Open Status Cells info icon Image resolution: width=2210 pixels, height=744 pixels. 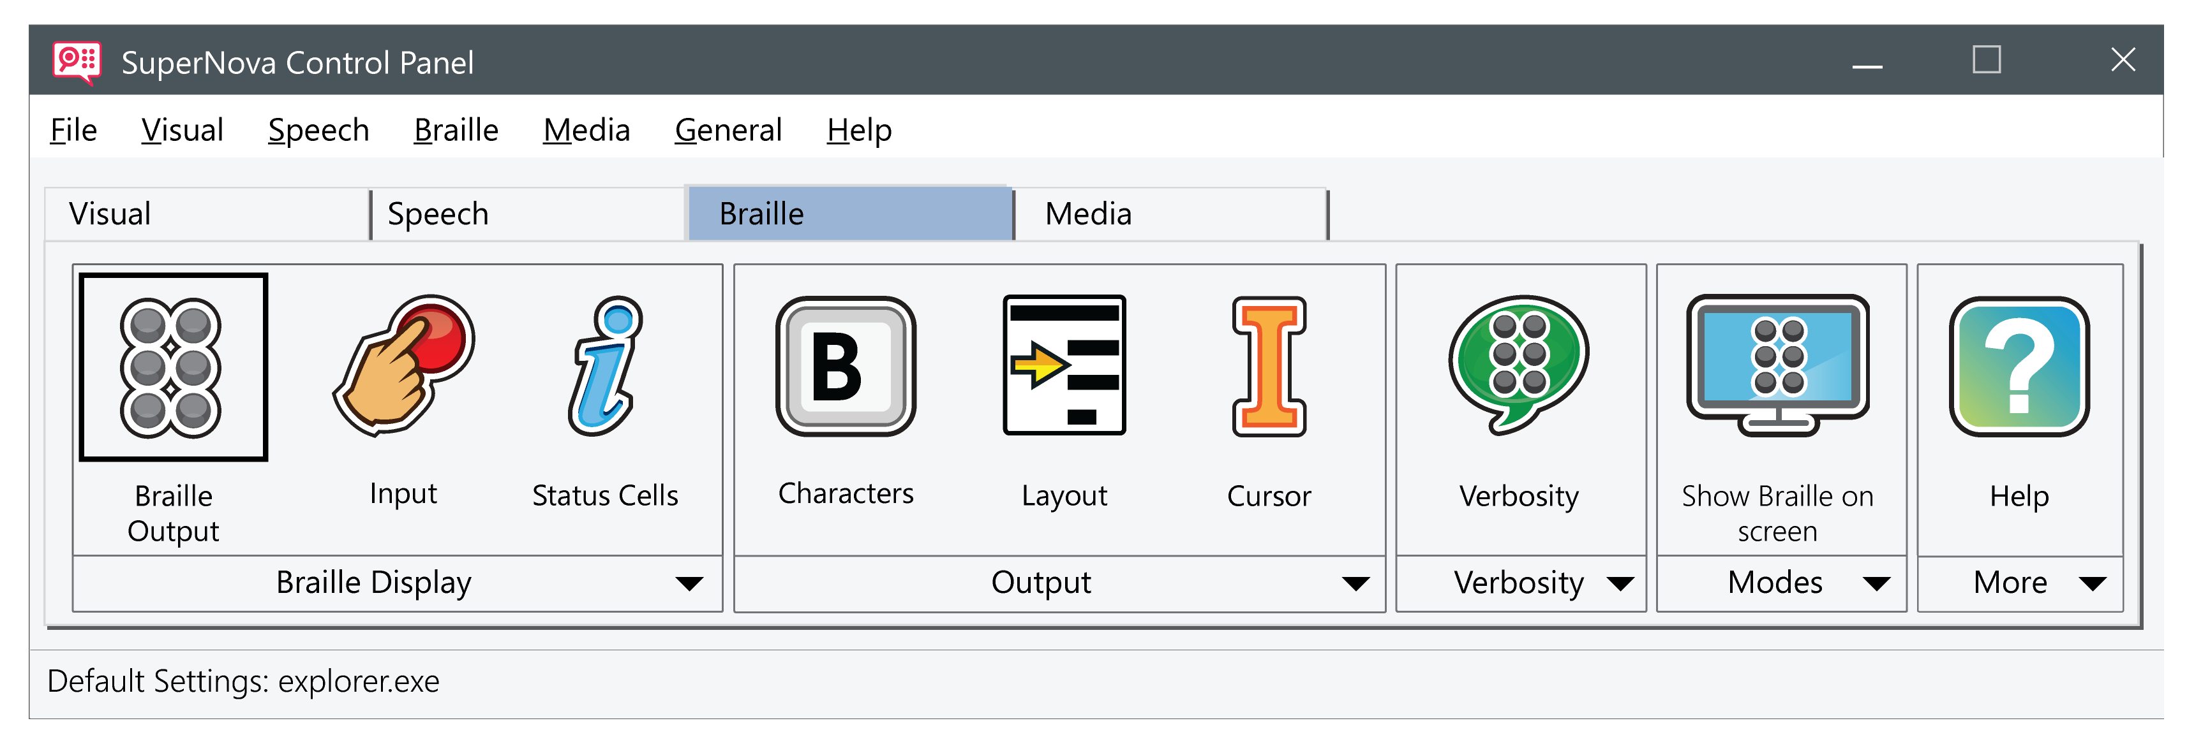605,366
